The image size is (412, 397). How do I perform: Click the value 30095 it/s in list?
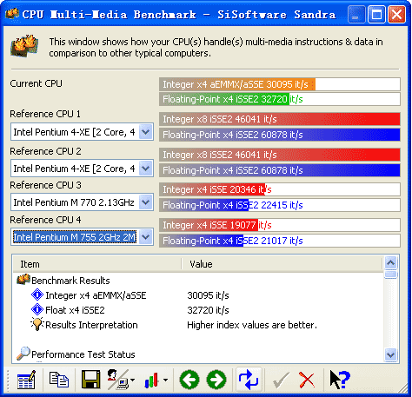(x=208, y=295)
